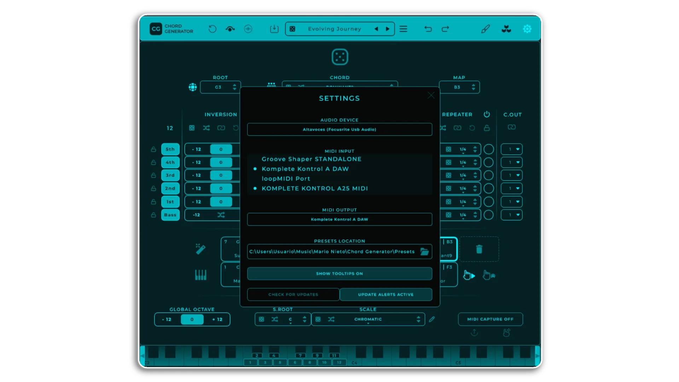
Task: Enable repeater circle for 5th row
Action: 488,149
